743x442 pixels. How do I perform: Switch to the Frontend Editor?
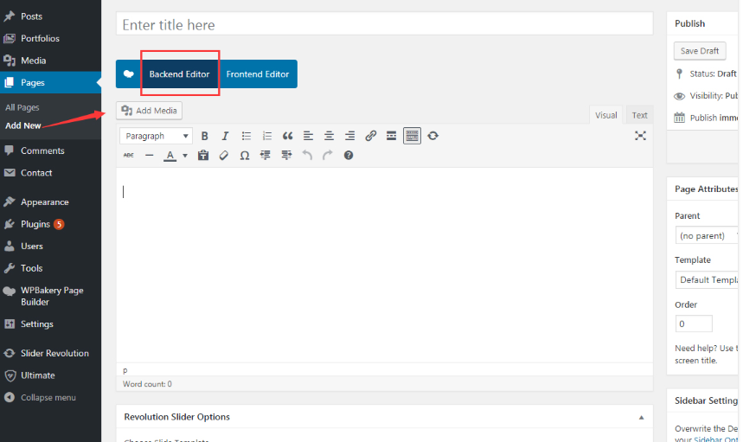click(257, 74)
